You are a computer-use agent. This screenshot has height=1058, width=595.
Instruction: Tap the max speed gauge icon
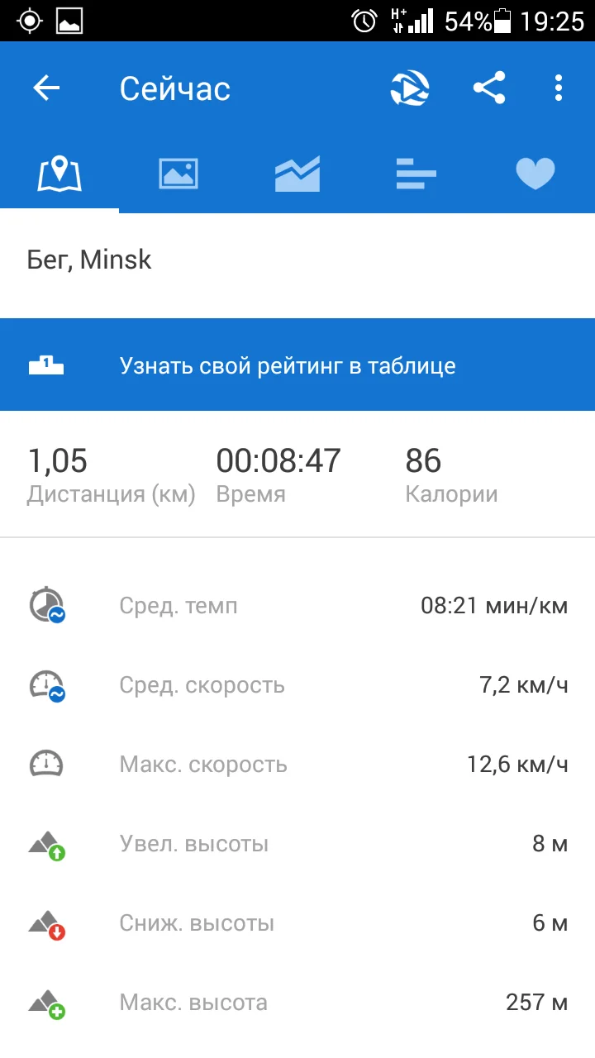point(46,764)
